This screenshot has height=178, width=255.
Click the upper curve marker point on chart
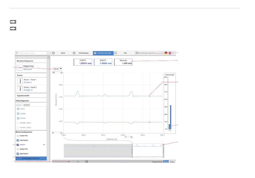[x=150, y=96]
